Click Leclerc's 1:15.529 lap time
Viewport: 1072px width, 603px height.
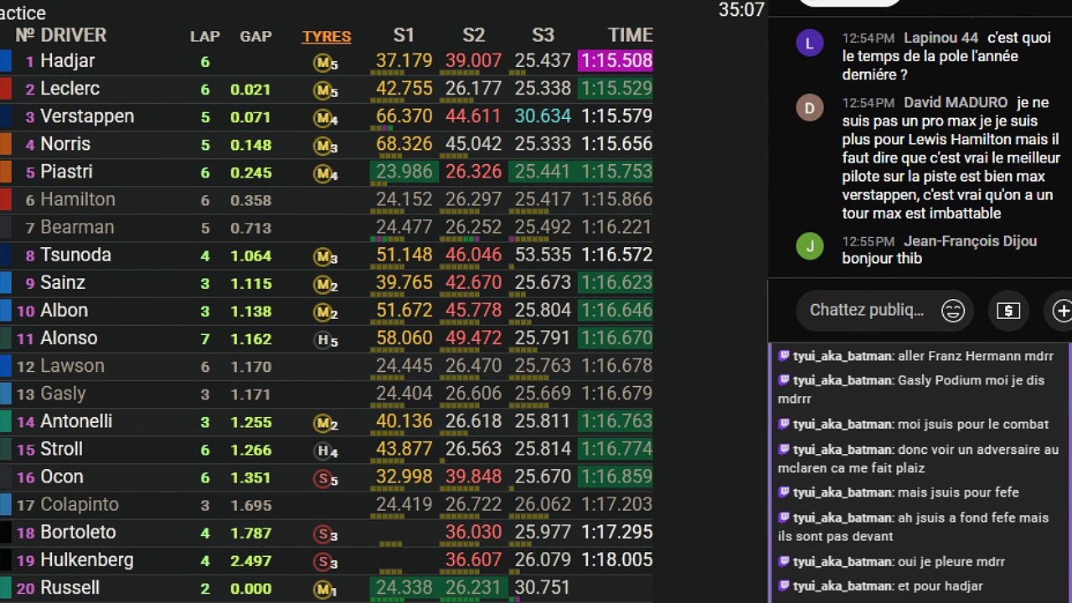[x=616, y=88]
